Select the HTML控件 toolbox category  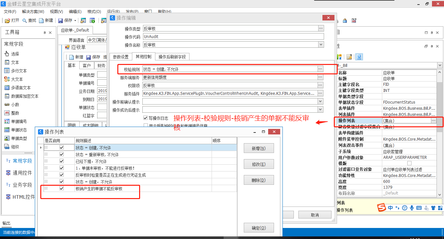point(20,197)
